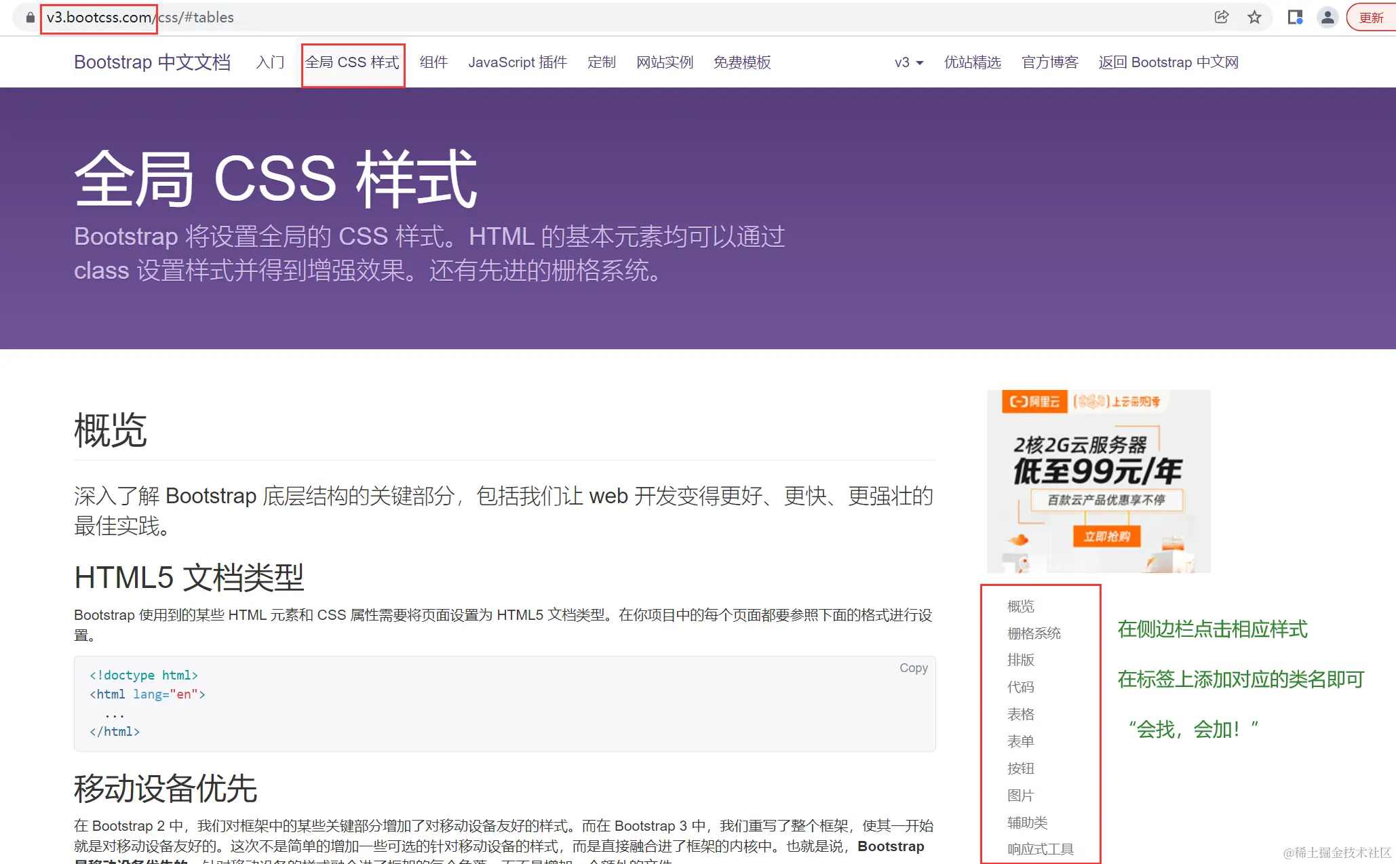Image resolution: width=1396 pixels, height=864 pixels.
Task: Open the browser side panel icon
Action: tap(1295, 17)
